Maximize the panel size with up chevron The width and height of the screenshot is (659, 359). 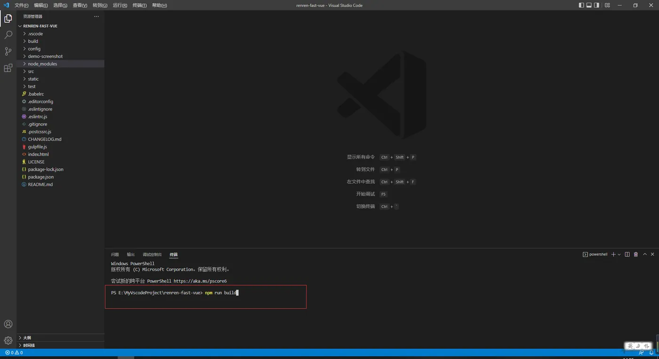(x=645, y=254)
